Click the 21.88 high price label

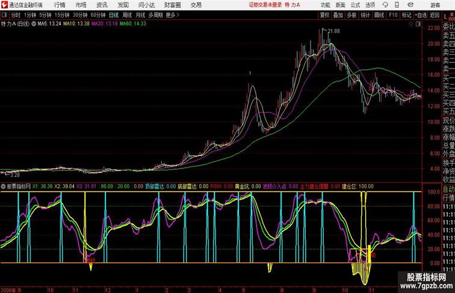[x=333, y=31]
